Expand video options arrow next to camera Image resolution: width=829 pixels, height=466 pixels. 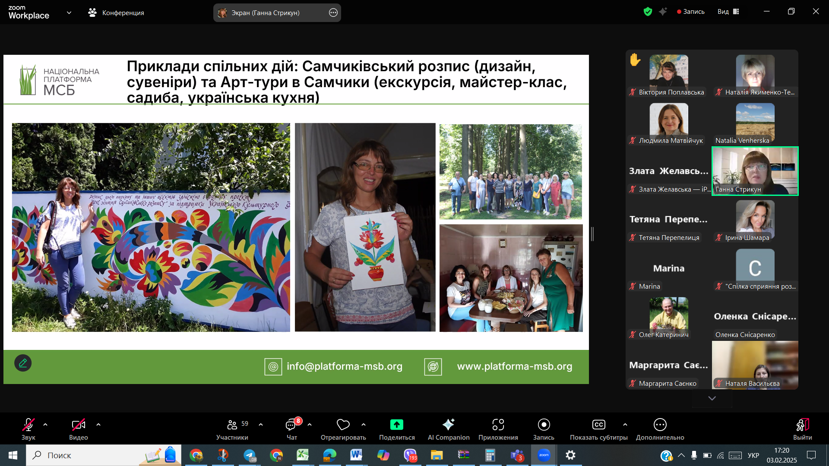98,425
